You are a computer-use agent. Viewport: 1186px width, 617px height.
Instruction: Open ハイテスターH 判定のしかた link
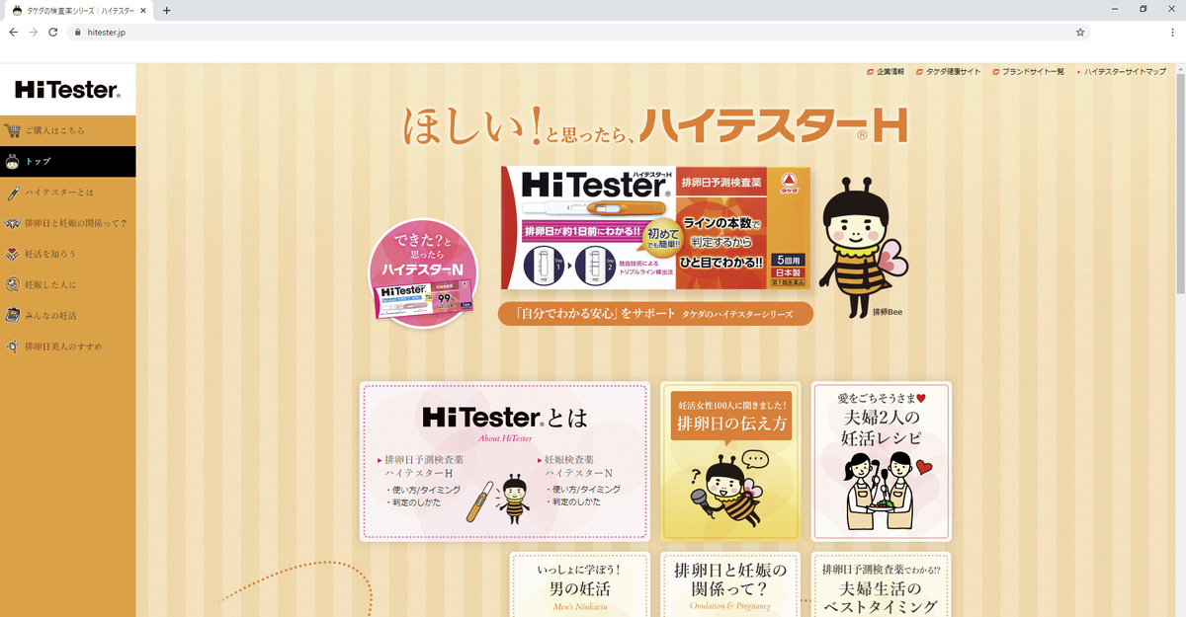coord(415,501)
